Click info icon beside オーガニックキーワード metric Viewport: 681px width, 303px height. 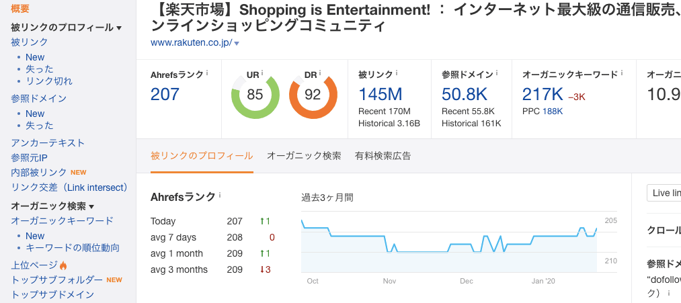tap(621, 73)
